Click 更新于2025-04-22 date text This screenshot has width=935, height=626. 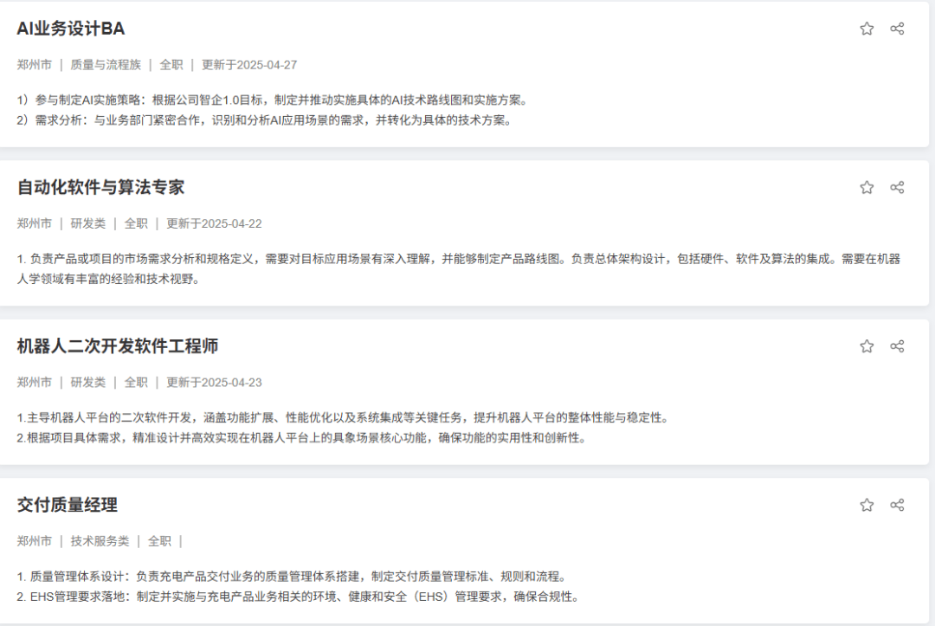[214, 223]
